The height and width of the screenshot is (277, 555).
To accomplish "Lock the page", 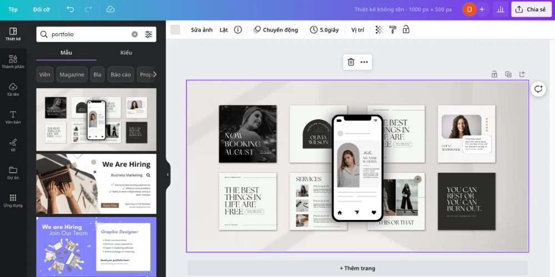I will pos(495,74).
